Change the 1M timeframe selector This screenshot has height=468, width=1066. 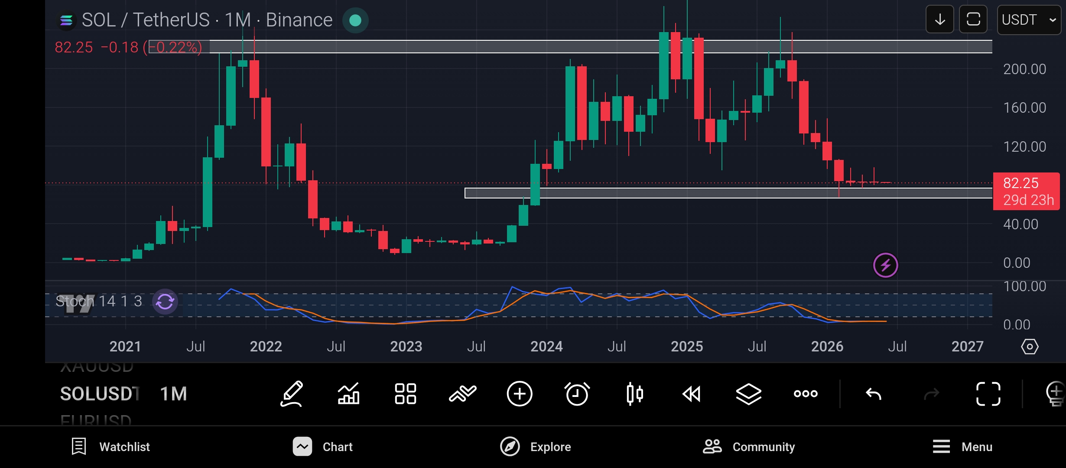tap(173, 394)
